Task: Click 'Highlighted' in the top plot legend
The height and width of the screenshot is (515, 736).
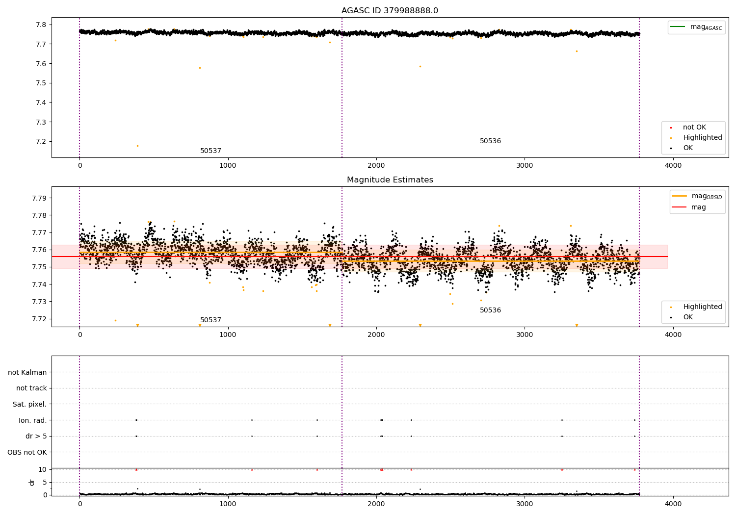Action: pyautogui.click(x=703, y=138)
